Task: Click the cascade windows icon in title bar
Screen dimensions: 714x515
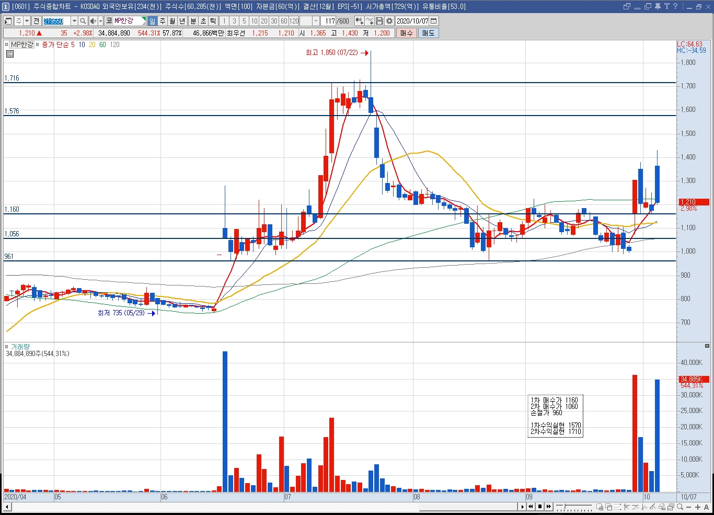Action: click(648, 6)
